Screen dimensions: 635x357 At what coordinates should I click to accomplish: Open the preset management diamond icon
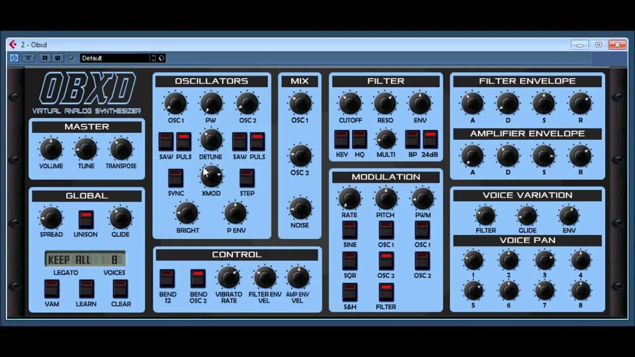pyautogui.click(x=161, y=58)
